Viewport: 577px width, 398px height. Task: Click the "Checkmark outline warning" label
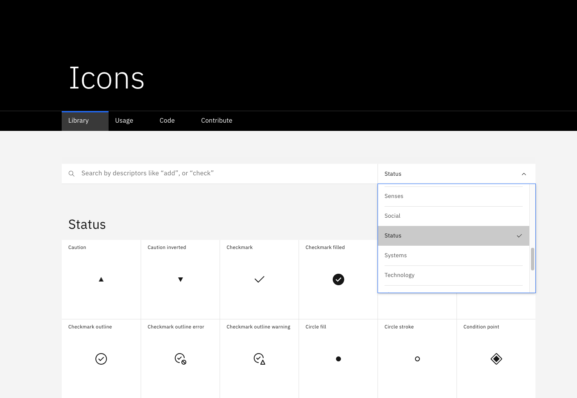point(258,327)
